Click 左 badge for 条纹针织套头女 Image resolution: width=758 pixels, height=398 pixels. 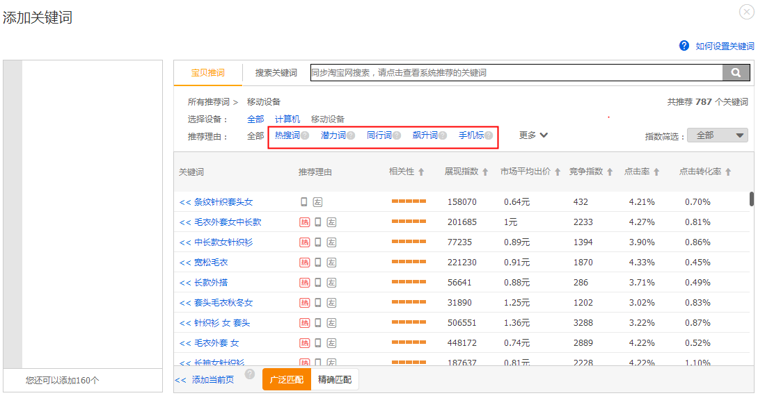[317, 202]
